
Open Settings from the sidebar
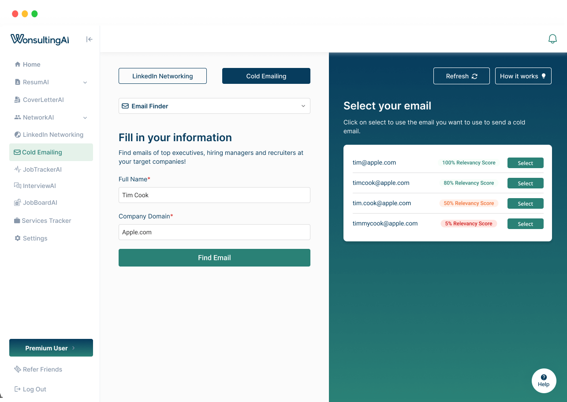point(34,238)
